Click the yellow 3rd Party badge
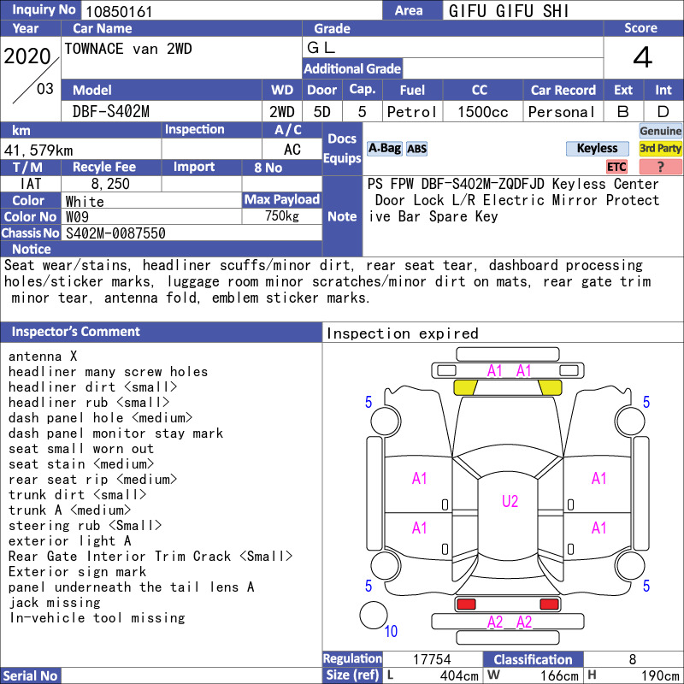The width and height of the screenshot is (684, 684). coord(660,148)
